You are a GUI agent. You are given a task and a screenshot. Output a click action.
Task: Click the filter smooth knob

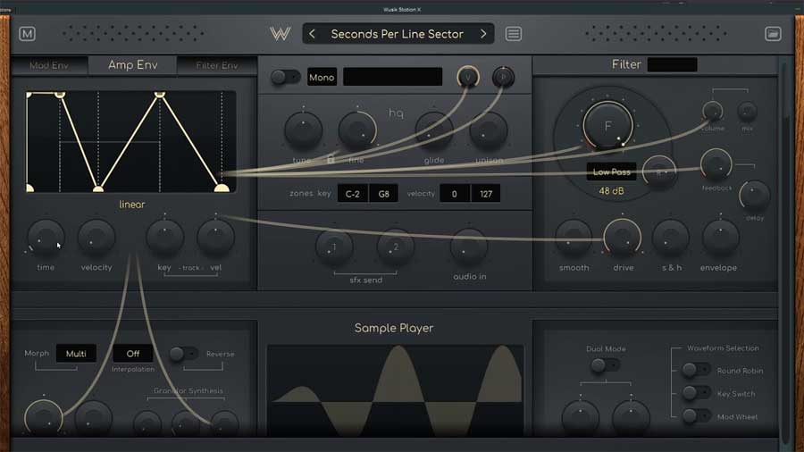(x=574, y=238)
